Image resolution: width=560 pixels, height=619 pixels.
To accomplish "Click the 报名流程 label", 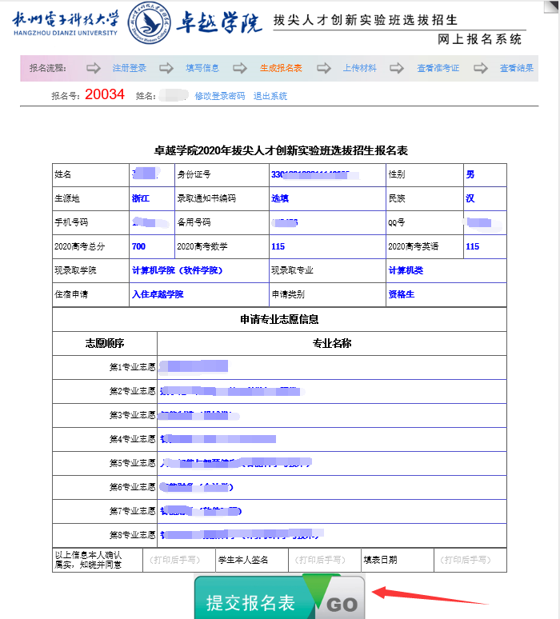I will click(47, 68).
